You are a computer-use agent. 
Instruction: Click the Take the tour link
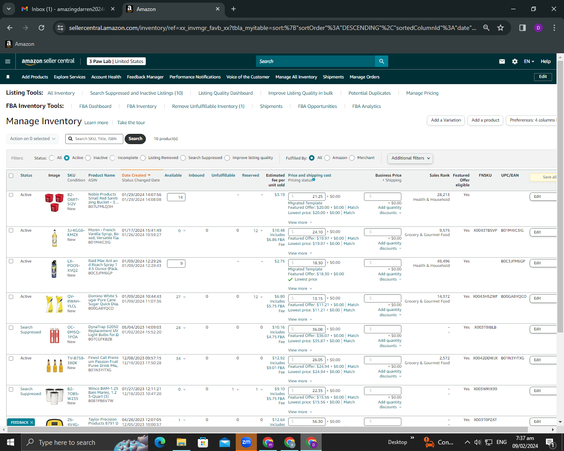click(x=131, y=122)
